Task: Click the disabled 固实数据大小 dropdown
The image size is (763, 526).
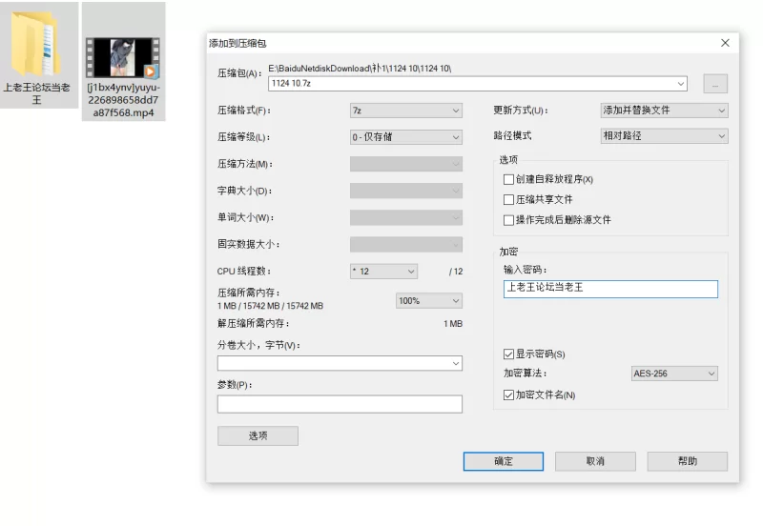Action: pos(406,245)
